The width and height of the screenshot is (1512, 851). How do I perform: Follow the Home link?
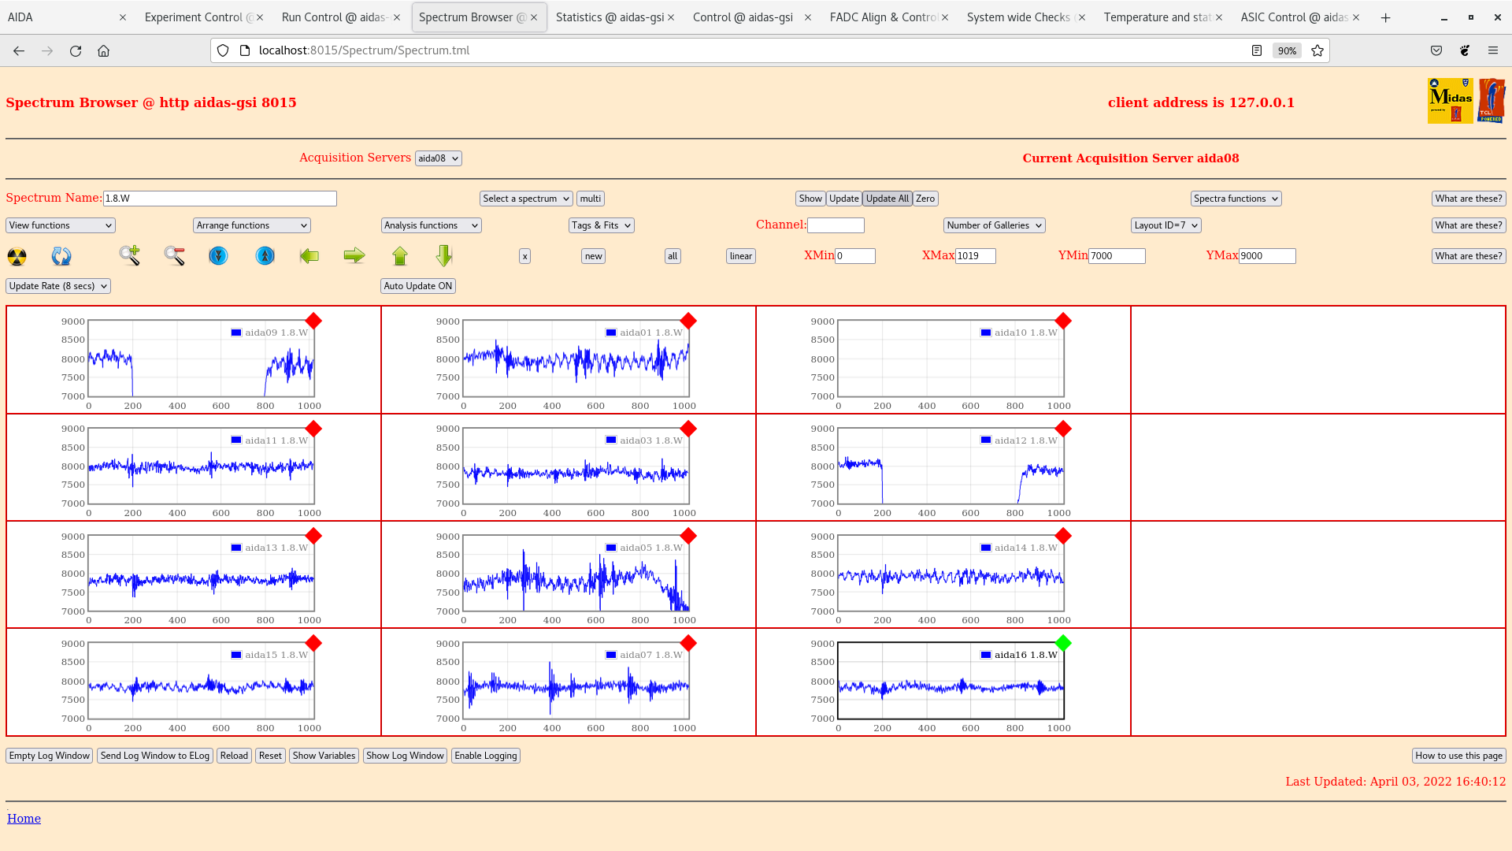[x=24, y=819]
